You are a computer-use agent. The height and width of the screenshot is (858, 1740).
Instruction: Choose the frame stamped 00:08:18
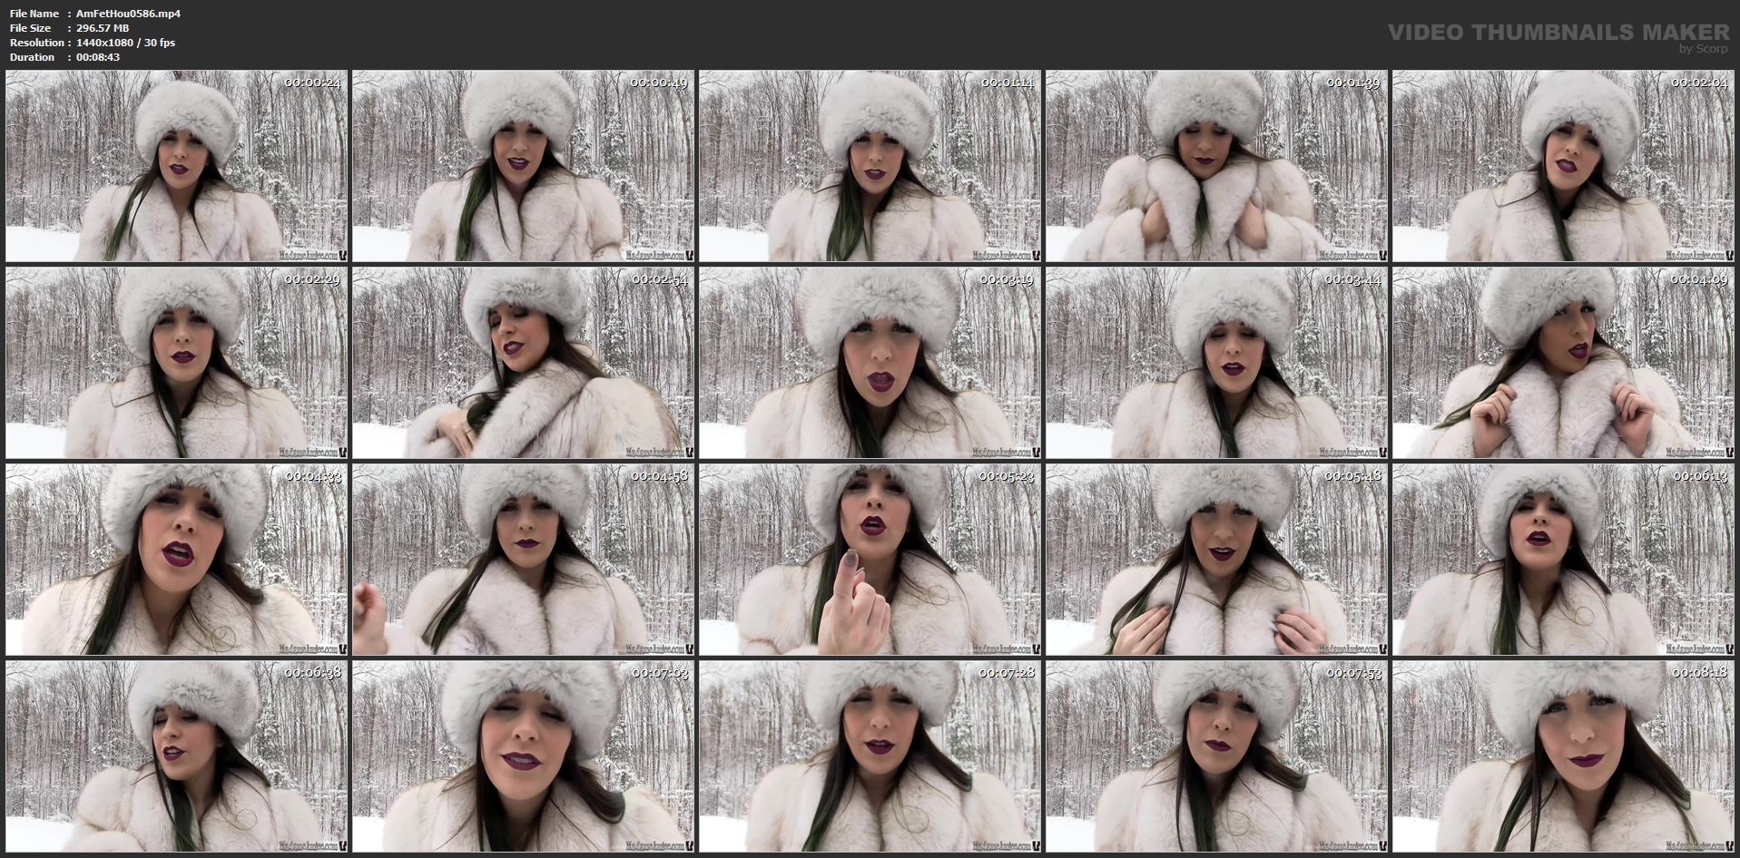point(1563,756)
